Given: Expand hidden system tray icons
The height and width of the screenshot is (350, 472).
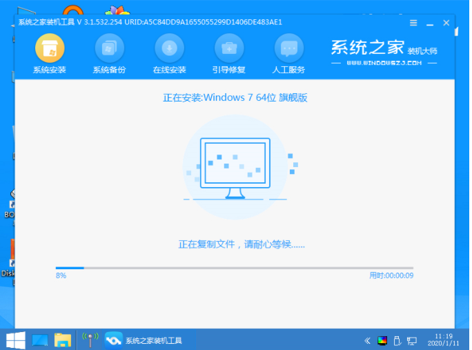Looking at the screenshot, I should 367,340.
